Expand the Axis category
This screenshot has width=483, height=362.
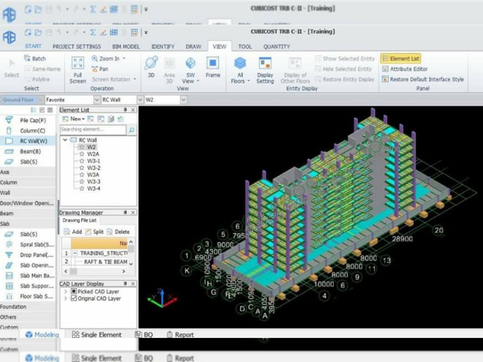pos(28,172)
